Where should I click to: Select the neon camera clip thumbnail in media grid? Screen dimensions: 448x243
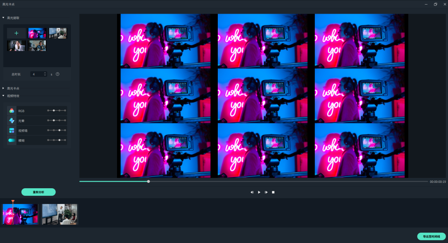37,33
